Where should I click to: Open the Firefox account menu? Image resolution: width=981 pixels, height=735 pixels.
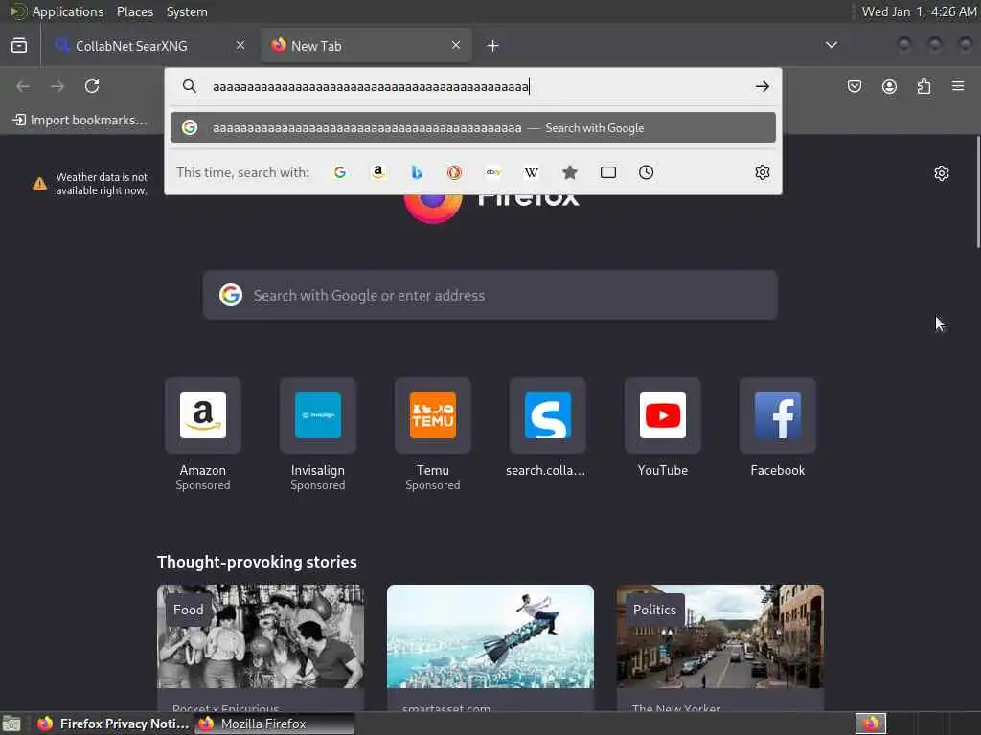(x=889, y=86)
